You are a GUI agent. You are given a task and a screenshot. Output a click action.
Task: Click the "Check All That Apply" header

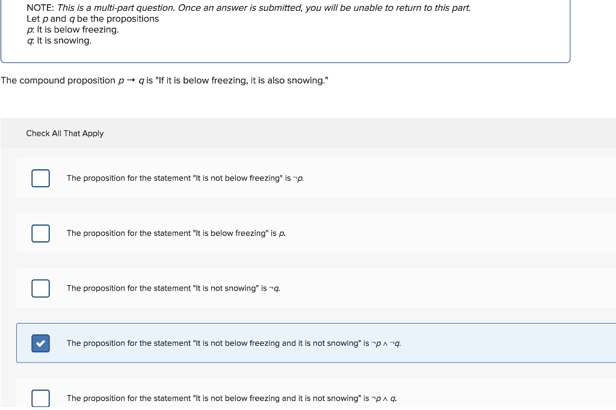pyautogui.click(x=64, y=133)
